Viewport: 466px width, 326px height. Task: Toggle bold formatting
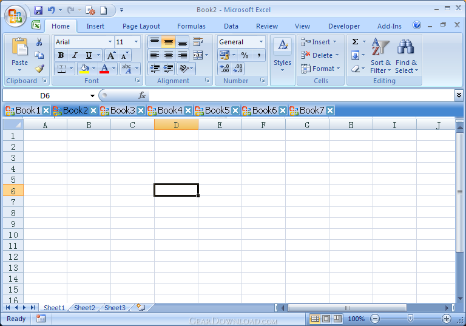point(61,55)
